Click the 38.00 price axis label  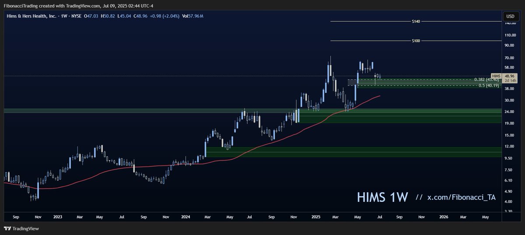tap(510, 88)
